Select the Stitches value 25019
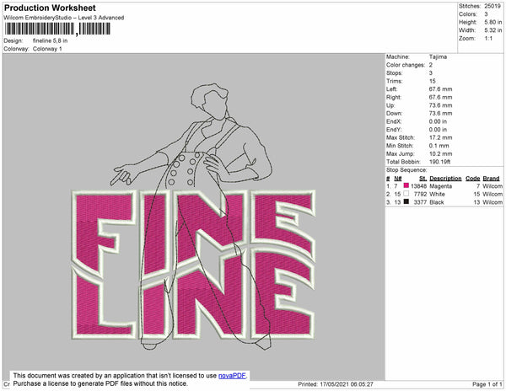506x391 pixels. [493, 6]
